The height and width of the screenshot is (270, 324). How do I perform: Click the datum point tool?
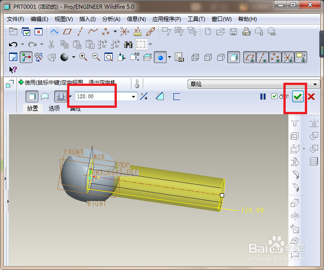(105, 32)
